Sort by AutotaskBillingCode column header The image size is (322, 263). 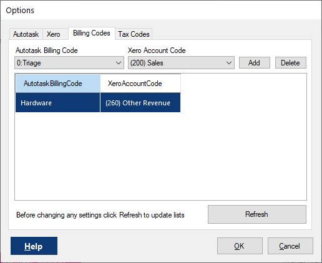[58, 84]
